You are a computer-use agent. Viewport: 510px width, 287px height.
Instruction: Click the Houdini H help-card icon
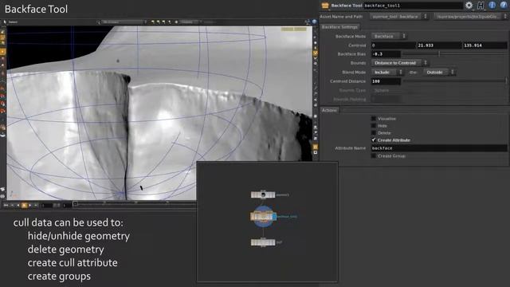click(481, 6)
